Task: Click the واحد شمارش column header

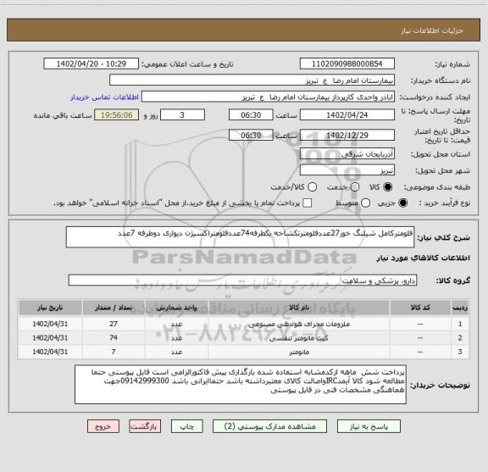Action: click(x=176, y=308)
